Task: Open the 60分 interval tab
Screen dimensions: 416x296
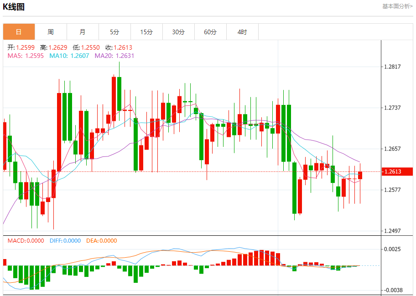Action: click(x=210, y=32)
